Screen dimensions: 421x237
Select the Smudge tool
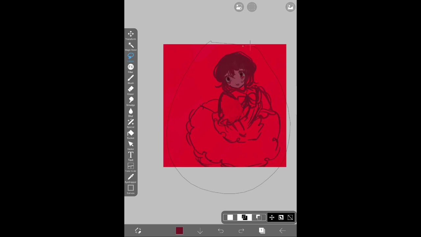click(x=131, y=101)
